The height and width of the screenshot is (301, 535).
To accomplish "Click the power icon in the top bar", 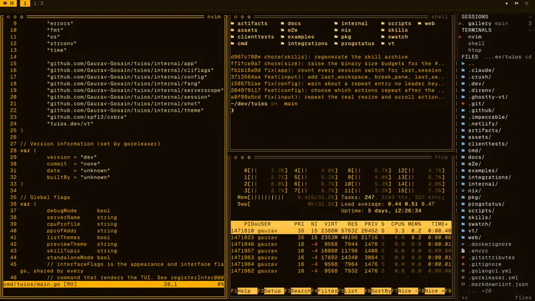I will pos(526,3).
